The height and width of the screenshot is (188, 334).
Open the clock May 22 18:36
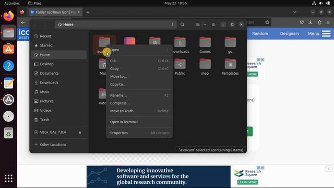pyautogui.click(x=175, y=4)
